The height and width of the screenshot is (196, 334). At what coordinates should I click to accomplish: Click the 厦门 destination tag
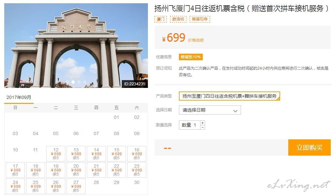click(x=161, y=19)
